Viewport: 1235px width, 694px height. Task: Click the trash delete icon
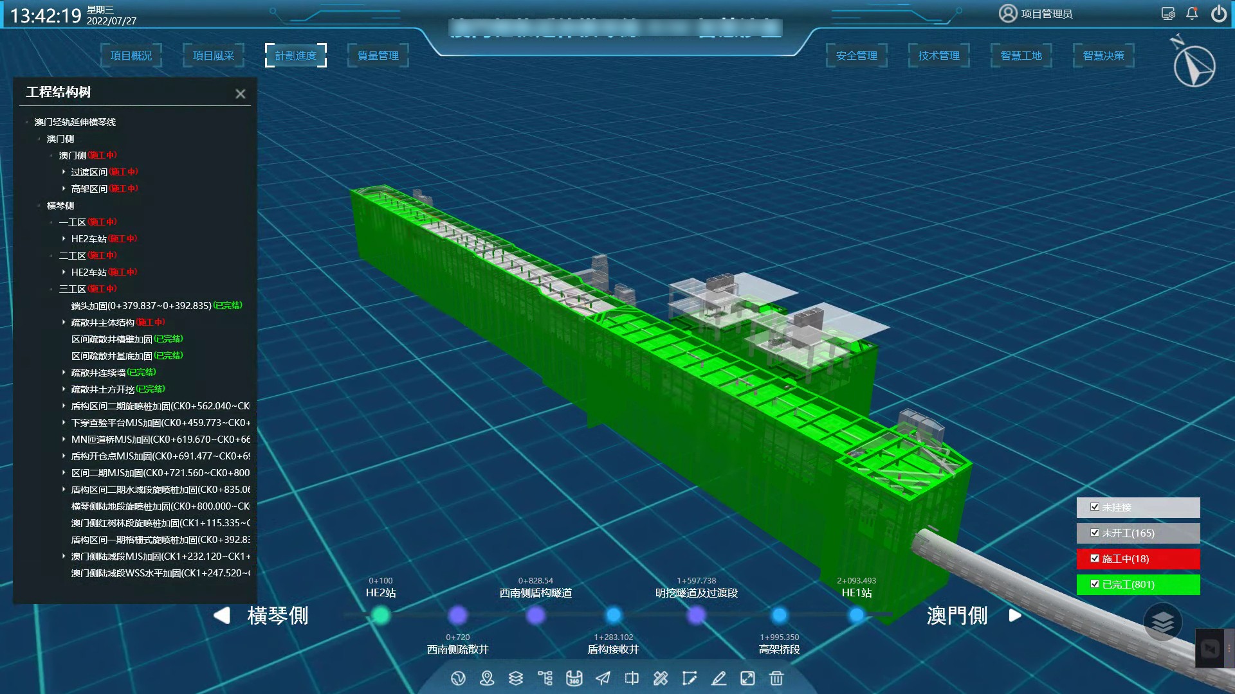click(776, 678)
